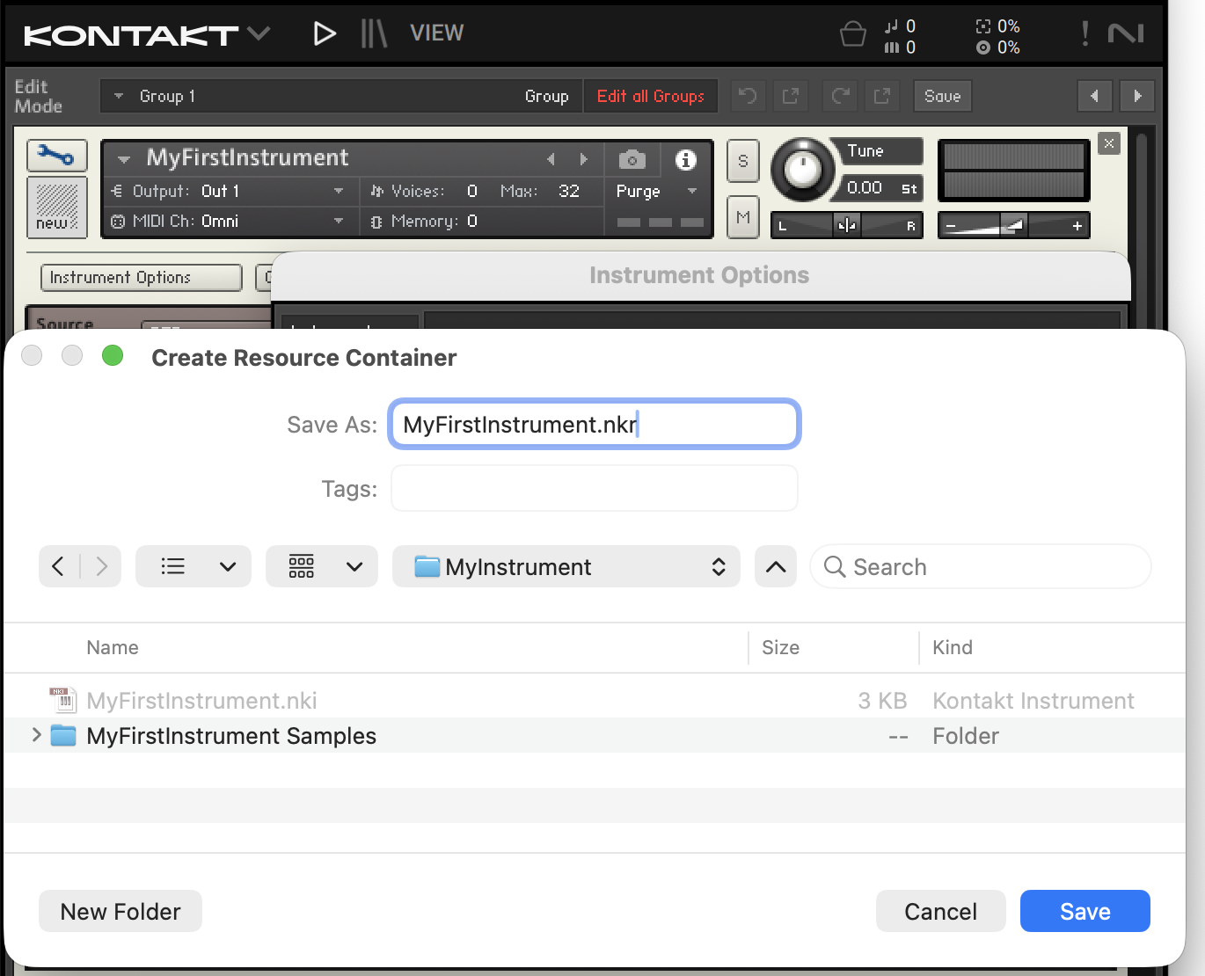Adjust the Tune knob
The image size is (1205, 976).
(x=802, y=169)
